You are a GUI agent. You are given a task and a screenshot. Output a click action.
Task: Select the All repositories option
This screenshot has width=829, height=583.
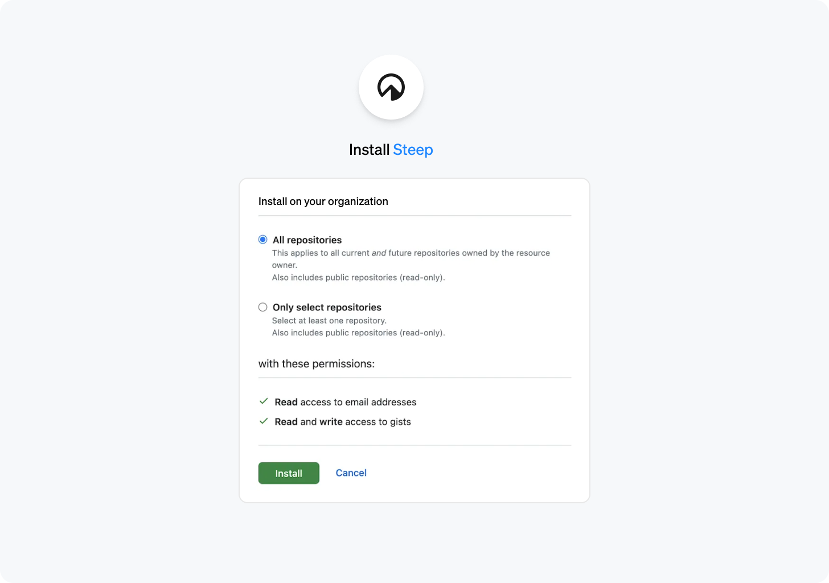tap(262, 239)
